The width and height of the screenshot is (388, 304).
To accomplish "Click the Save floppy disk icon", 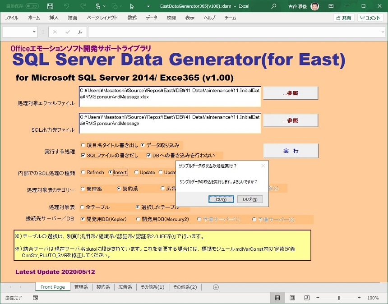I will (50, 6).
